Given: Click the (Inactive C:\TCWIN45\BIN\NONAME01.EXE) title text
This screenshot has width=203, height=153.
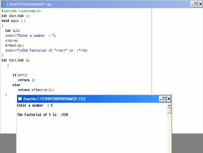Looking at the screenshot, I should 54,99.
